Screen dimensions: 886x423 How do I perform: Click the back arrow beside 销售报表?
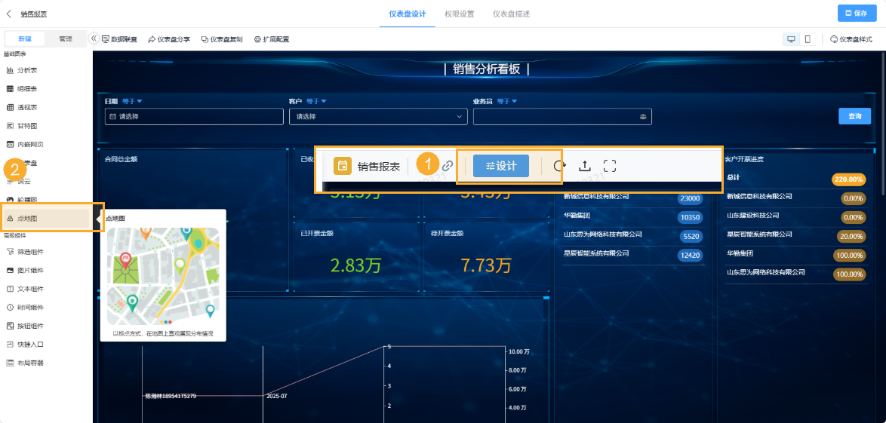pos(10,14)
